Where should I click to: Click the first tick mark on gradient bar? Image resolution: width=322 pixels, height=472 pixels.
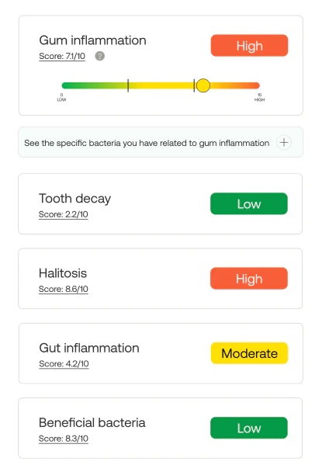(x=128, y=85)
